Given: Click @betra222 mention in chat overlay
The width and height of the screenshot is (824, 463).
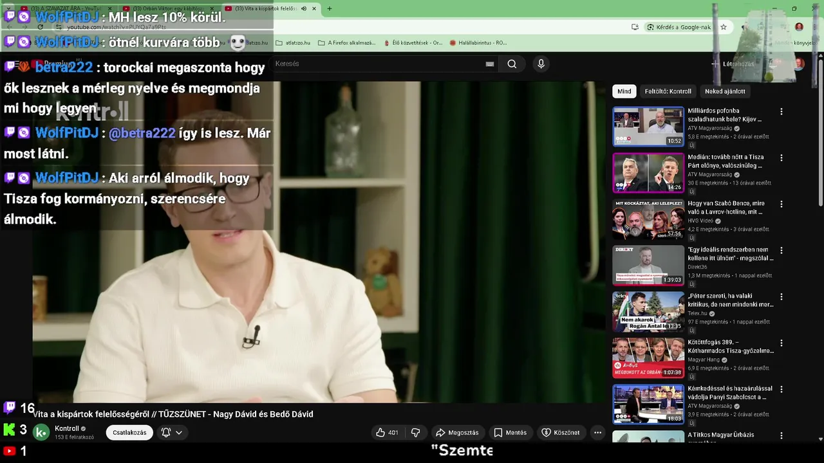Looking at the screenshot, I should [x=142, y=133].
